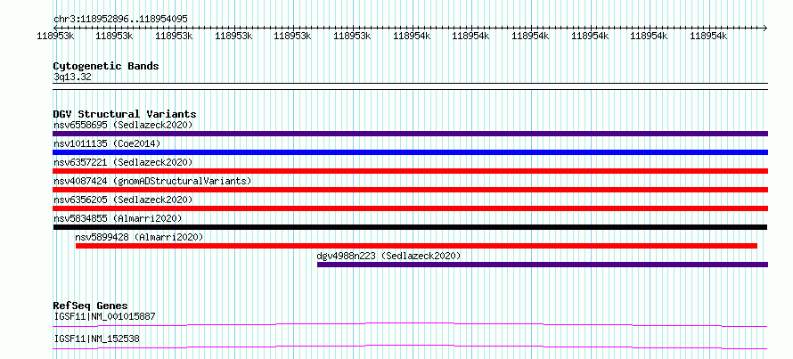This screenshot has width=793, height=359.
Task: Click the left arrowhead of the ruler
Action: [55, 28]
